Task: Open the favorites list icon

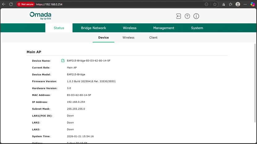Action: (x=230, y=4)
